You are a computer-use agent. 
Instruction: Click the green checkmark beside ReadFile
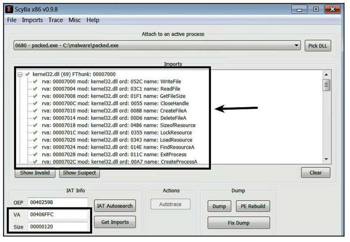35,89
